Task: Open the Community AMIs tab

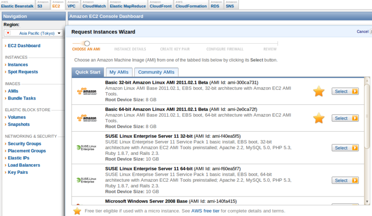Action: [x=156, y=72]
